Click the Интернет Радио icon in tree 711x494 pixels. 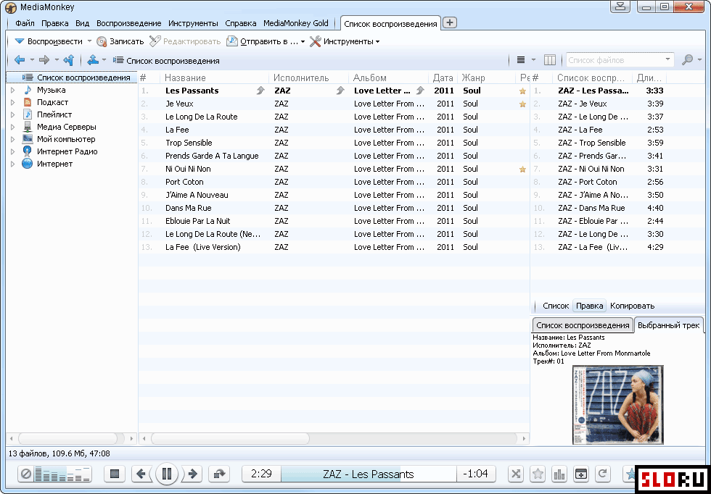[28, 151]
